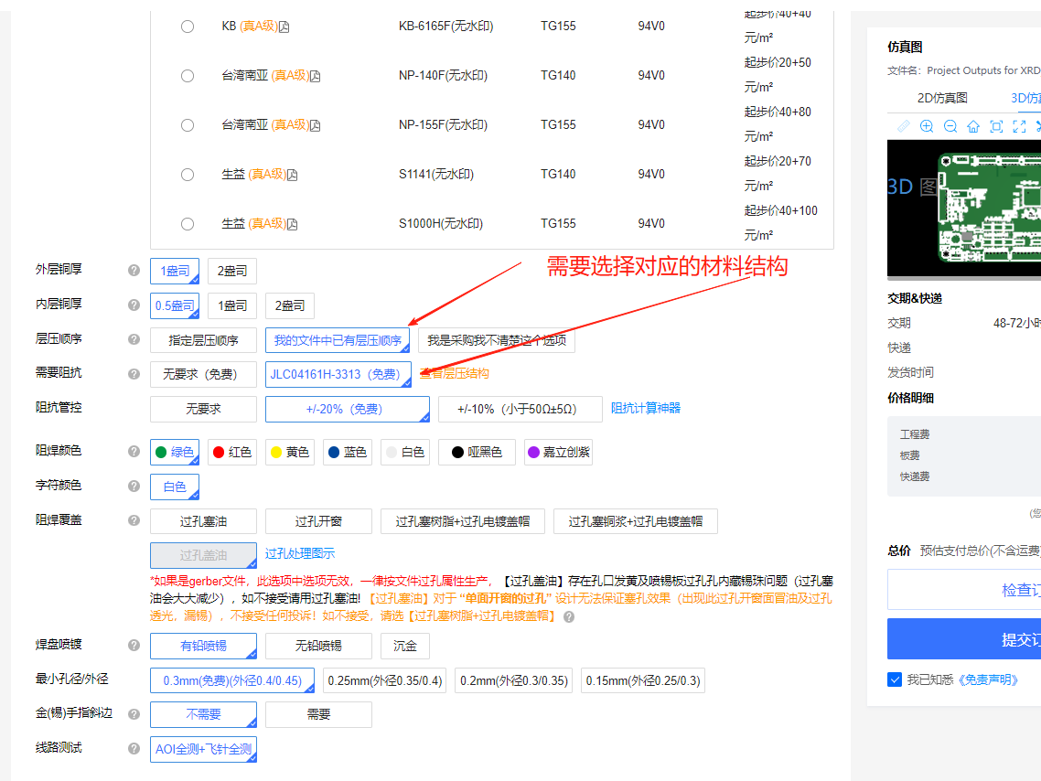Image resolution: width=1041 pixels, height=781 pixels.
Task: Open the PDF icon beside 台湾南亚 NP-140F
Action: coord(316,76)
